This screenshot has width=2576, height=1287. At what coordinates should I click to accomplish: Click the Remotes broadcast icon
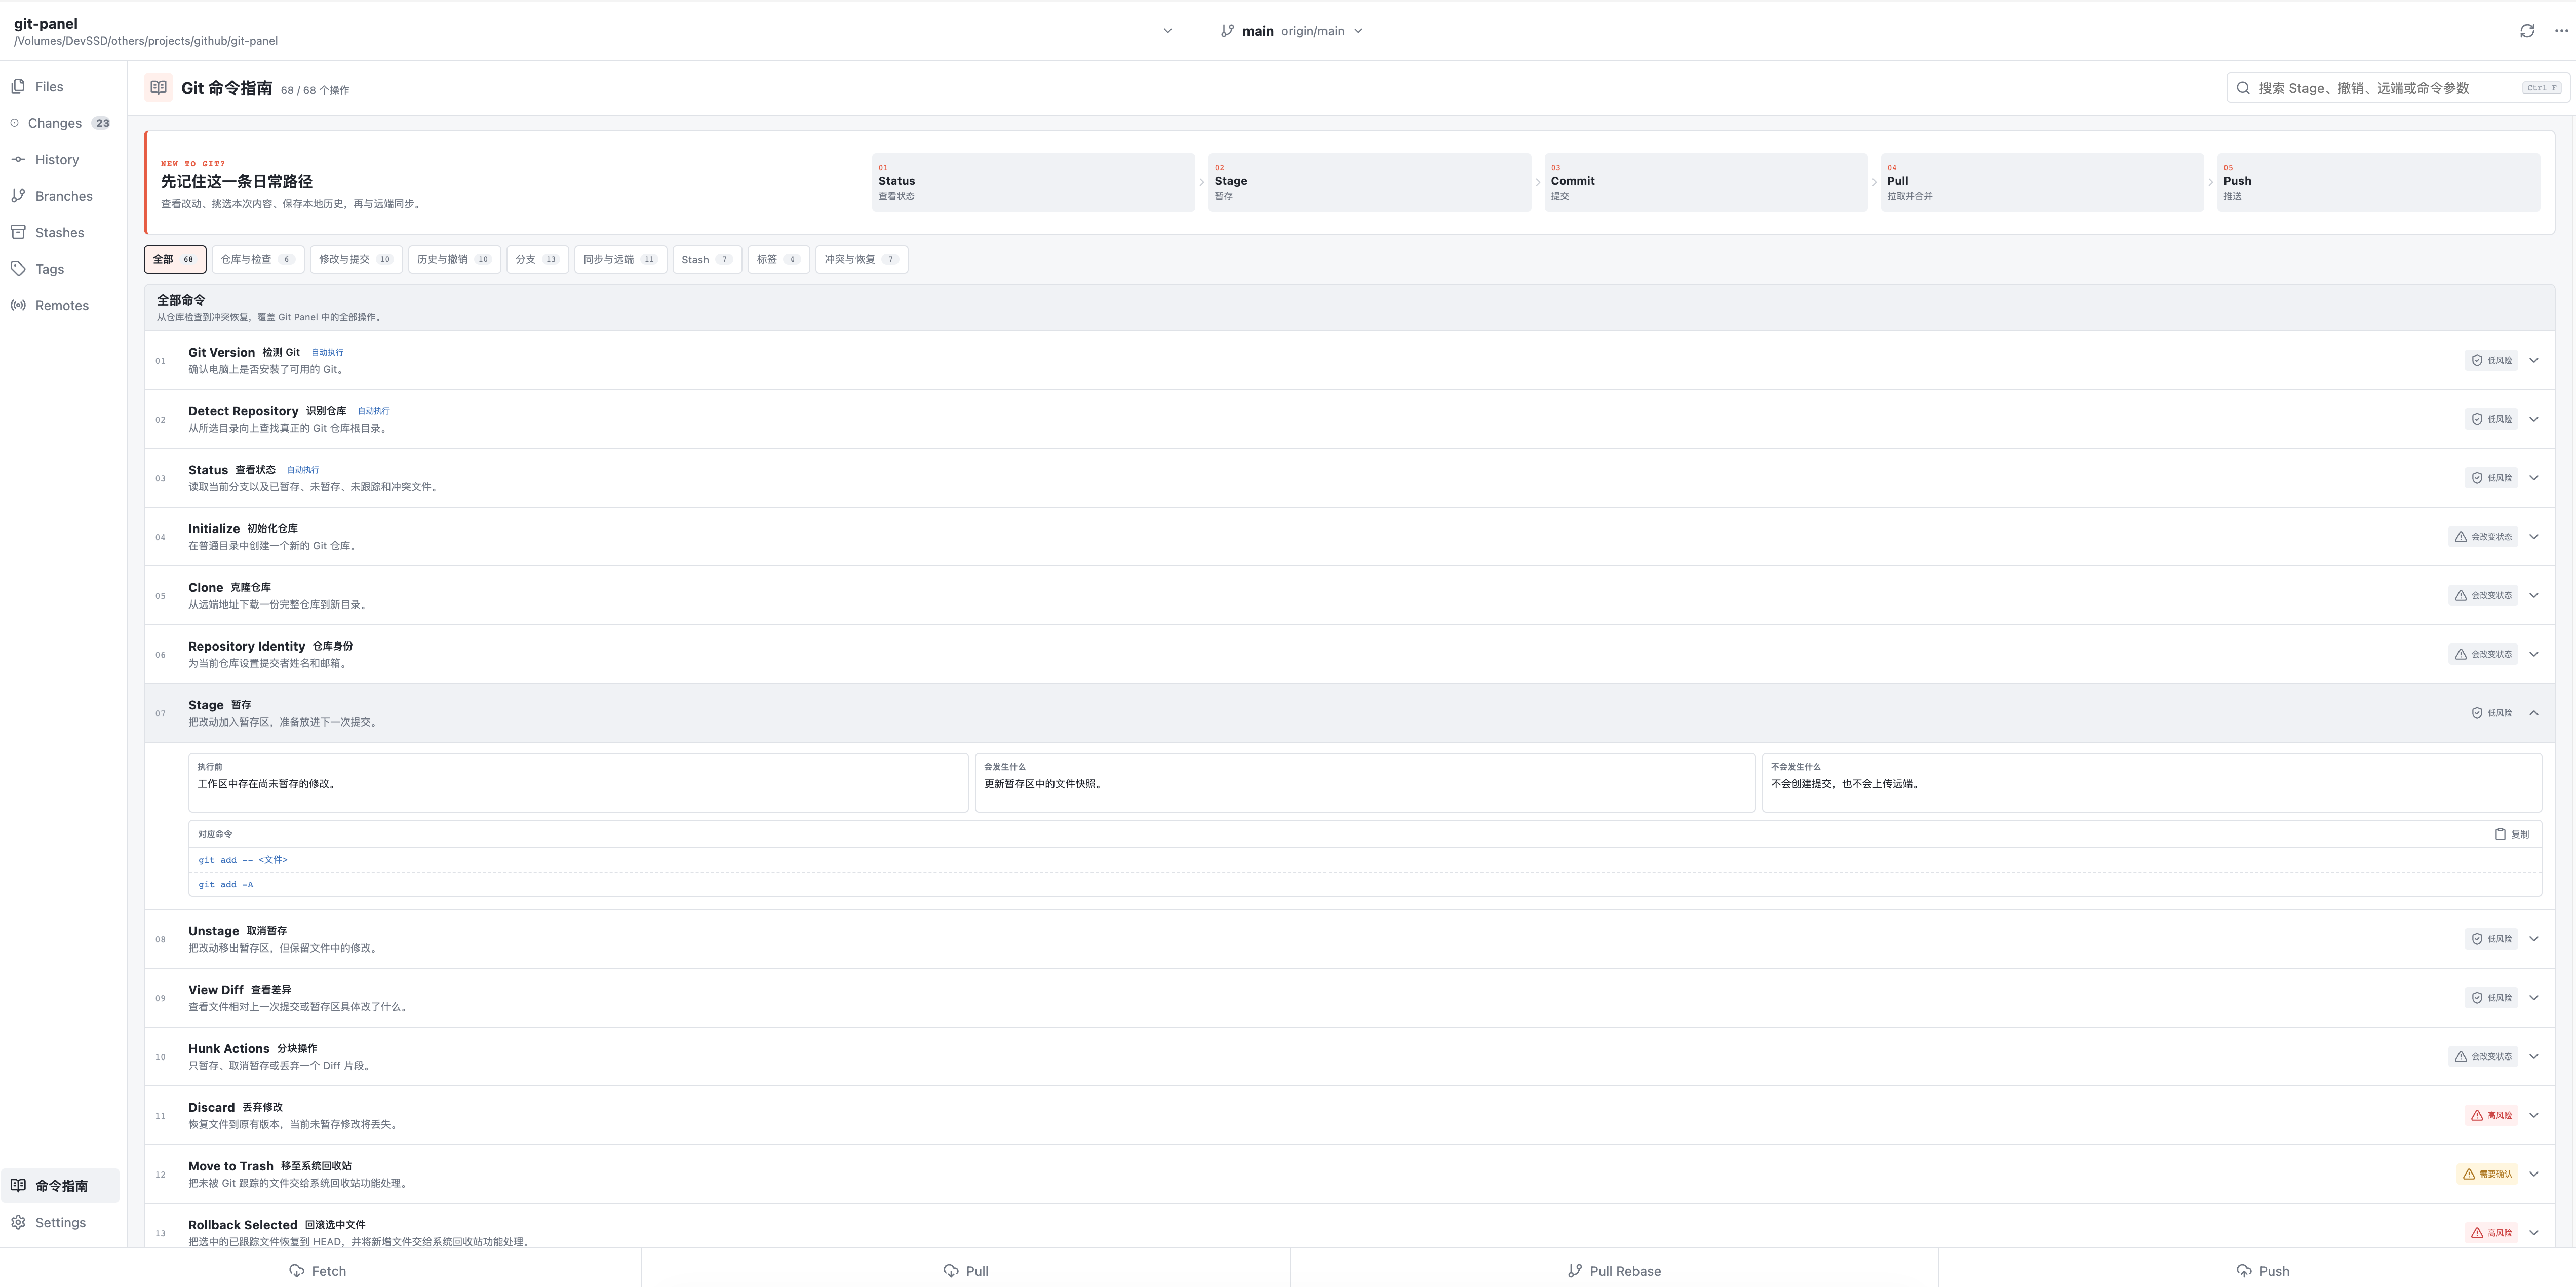tap(18, 306)
